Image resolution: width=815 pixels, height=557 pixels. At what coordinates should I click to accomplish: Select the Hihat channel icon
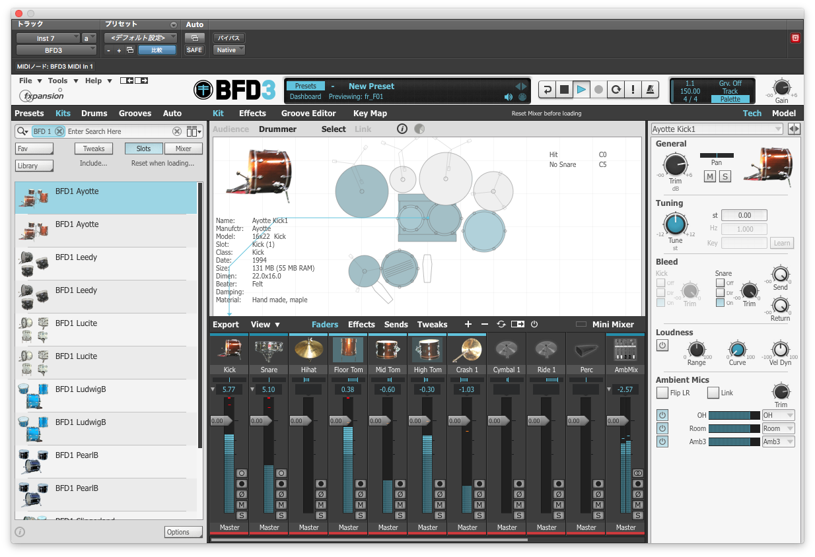point(309,350)
